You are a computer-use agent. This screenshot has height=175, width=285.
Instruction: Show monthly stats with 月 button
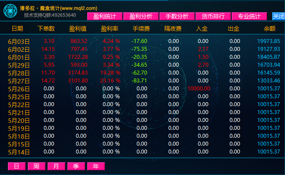[x=56, y=166]
